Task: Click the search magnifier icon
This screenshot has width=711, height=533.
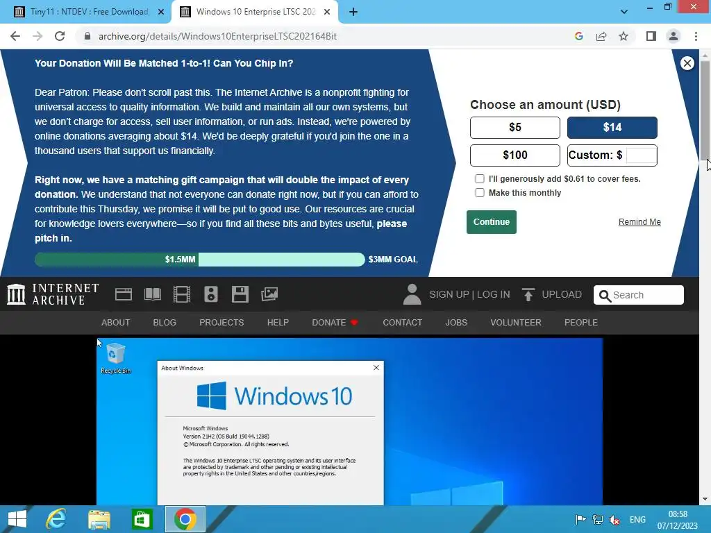Action: click(605, 296)
